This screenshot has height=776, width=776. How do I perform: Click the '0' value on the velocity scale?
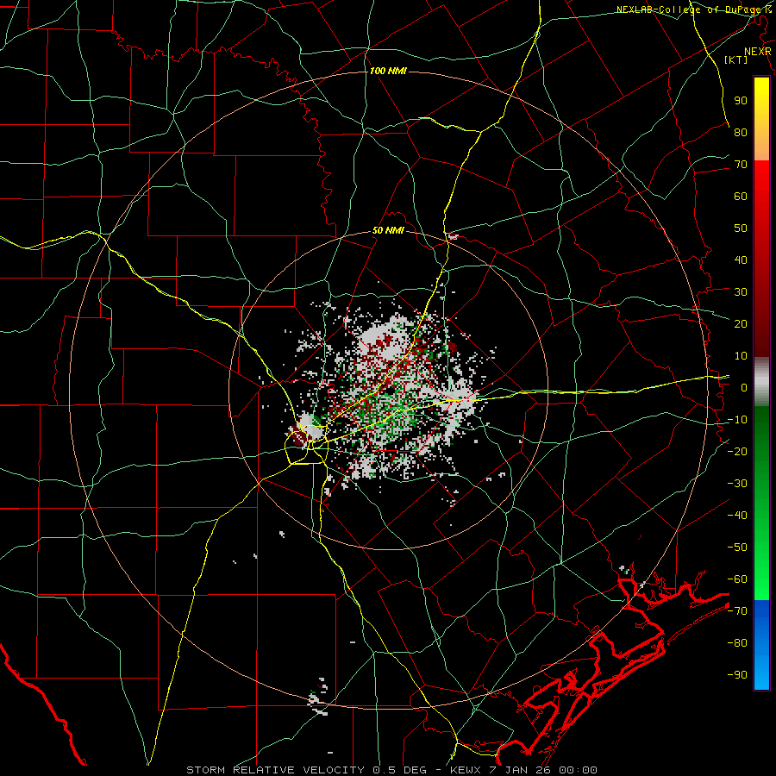pos(744,388)
